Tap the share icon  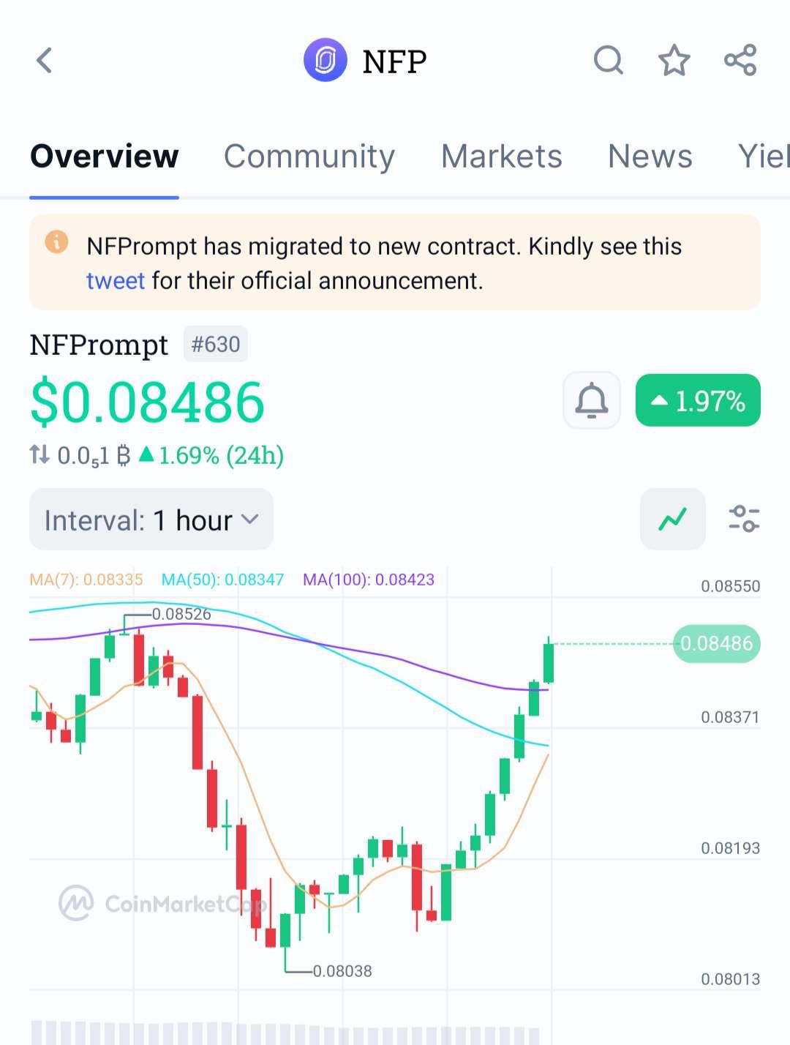pyautogui.click(x=740, y=61)
